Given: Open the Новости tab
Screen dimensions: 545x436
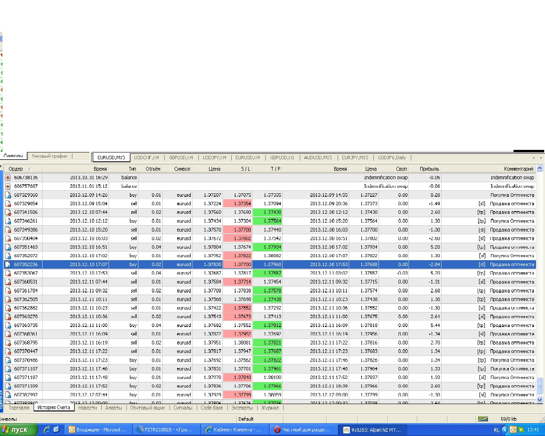Looking at the screenshot, I should tap(88, 408).
